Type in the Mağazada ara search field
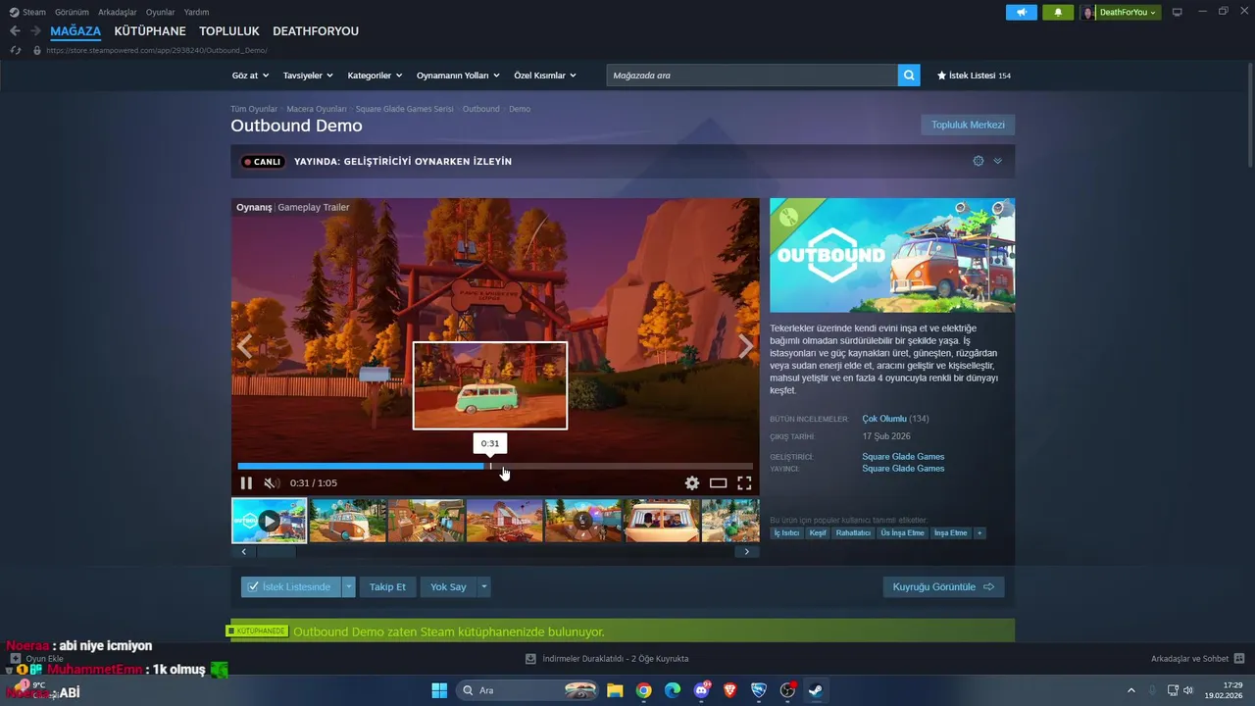1255x706 pixels. point(752,76)
